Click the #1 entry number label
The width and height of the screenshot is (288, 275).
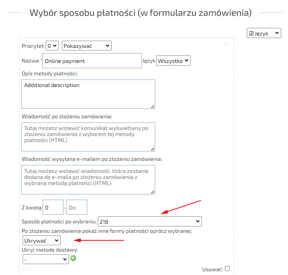click(x=226, y=44)
